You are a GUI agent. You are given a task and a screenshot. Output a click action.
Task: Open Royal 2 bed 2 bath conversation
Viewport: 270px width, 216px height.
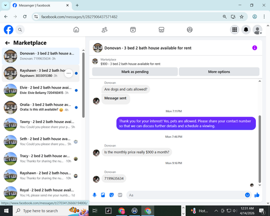pyautogui.click(x=40, y=193)
